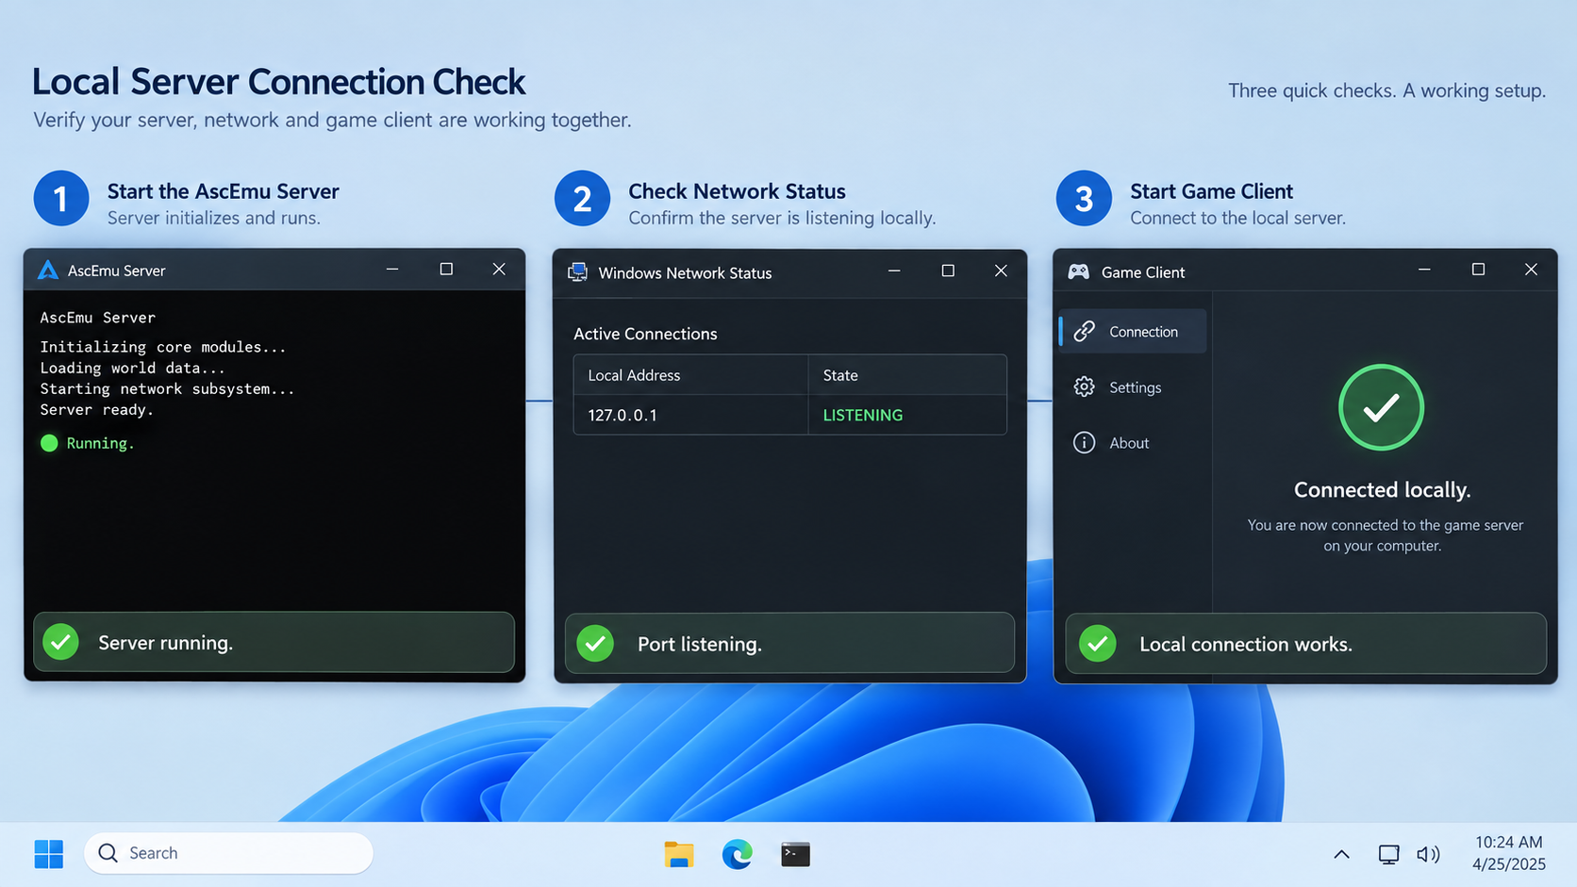Click the AscEmu Server title bar logo icon
This screenshot has height=887, width=1577.
tap(47, 270)
